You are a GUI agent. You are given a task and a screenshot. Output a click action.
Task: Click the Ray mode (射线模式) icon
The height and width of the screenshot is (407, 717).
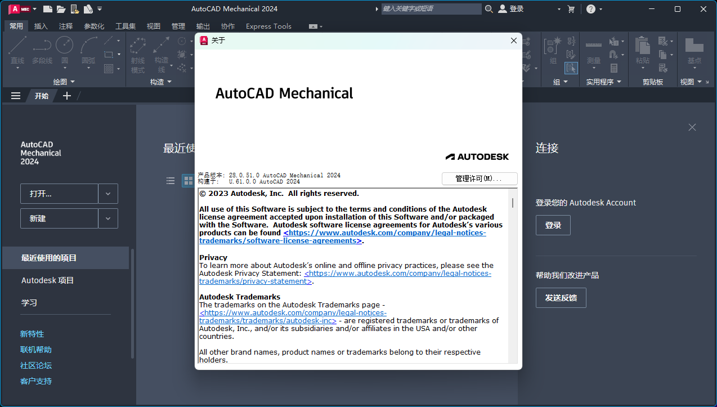pyautogui.click(x=138, y=46)
